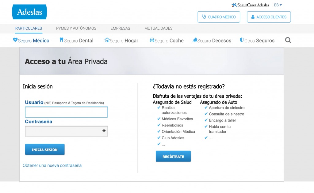Open the Mutualidades tab

tap(159, 28)
